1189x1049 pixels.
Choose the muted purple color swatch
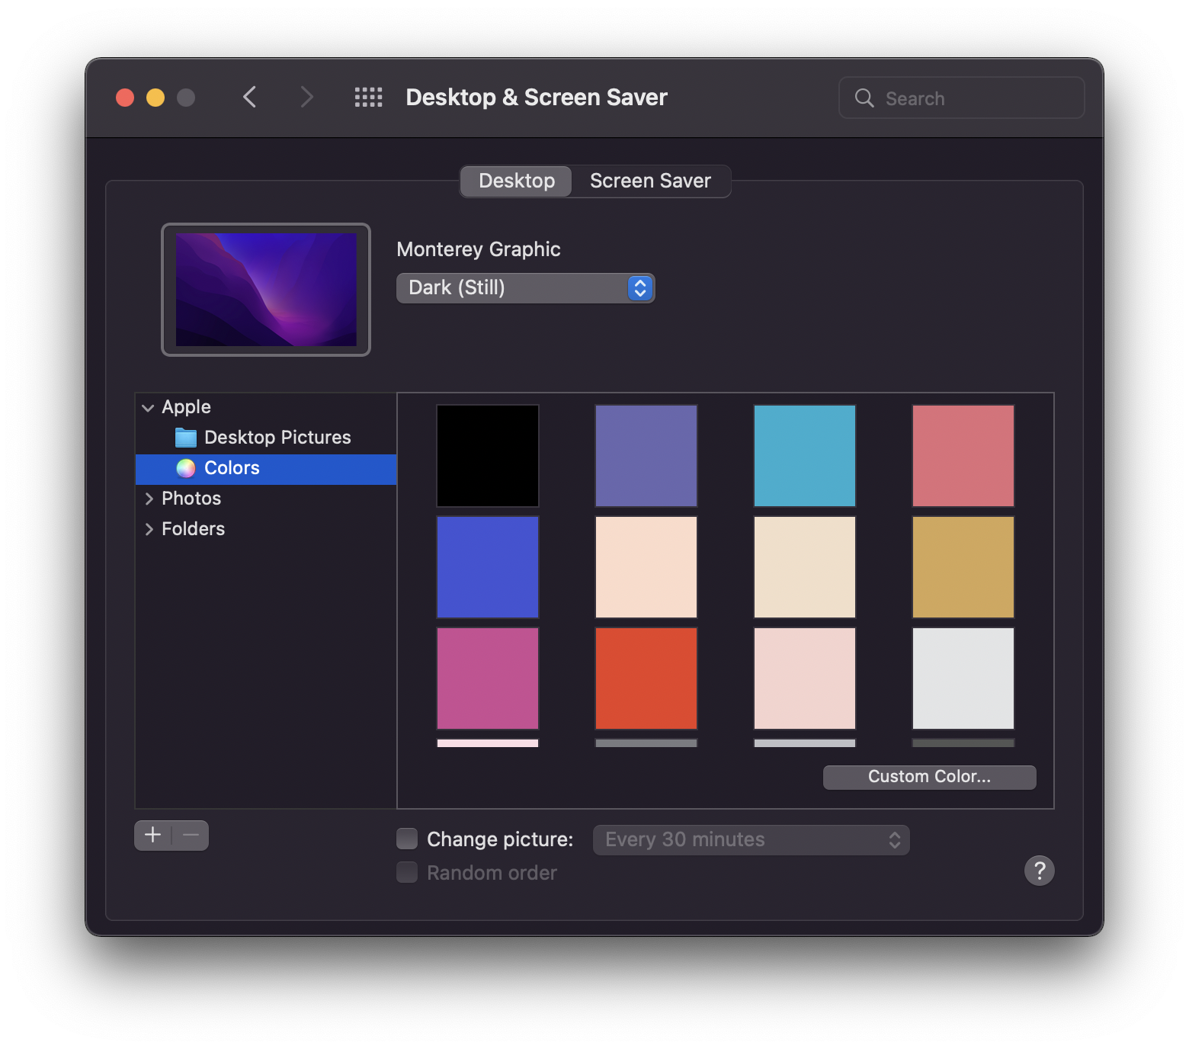click(x=646, y=456)
